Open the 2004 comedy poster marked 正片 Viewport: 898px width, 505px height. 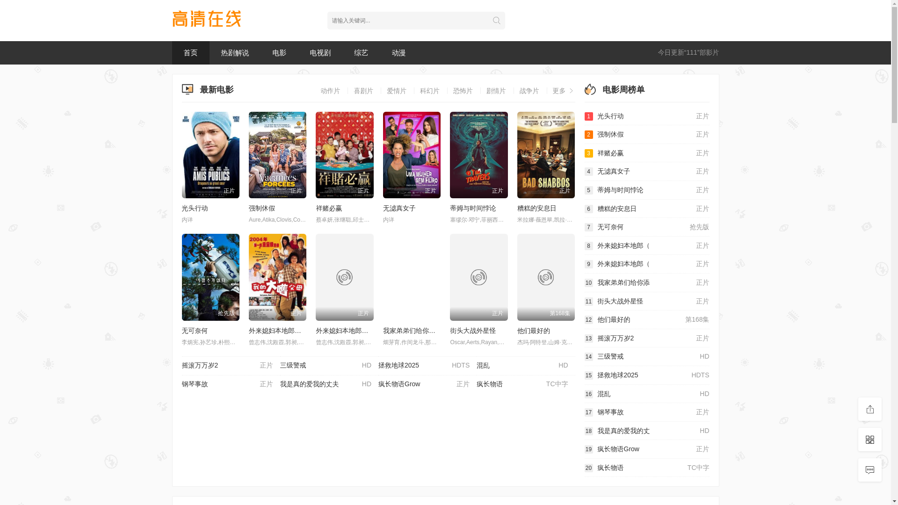[277, 277]
